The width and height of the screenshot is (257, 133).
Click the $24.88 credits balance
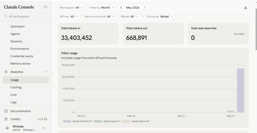point(42,119)
